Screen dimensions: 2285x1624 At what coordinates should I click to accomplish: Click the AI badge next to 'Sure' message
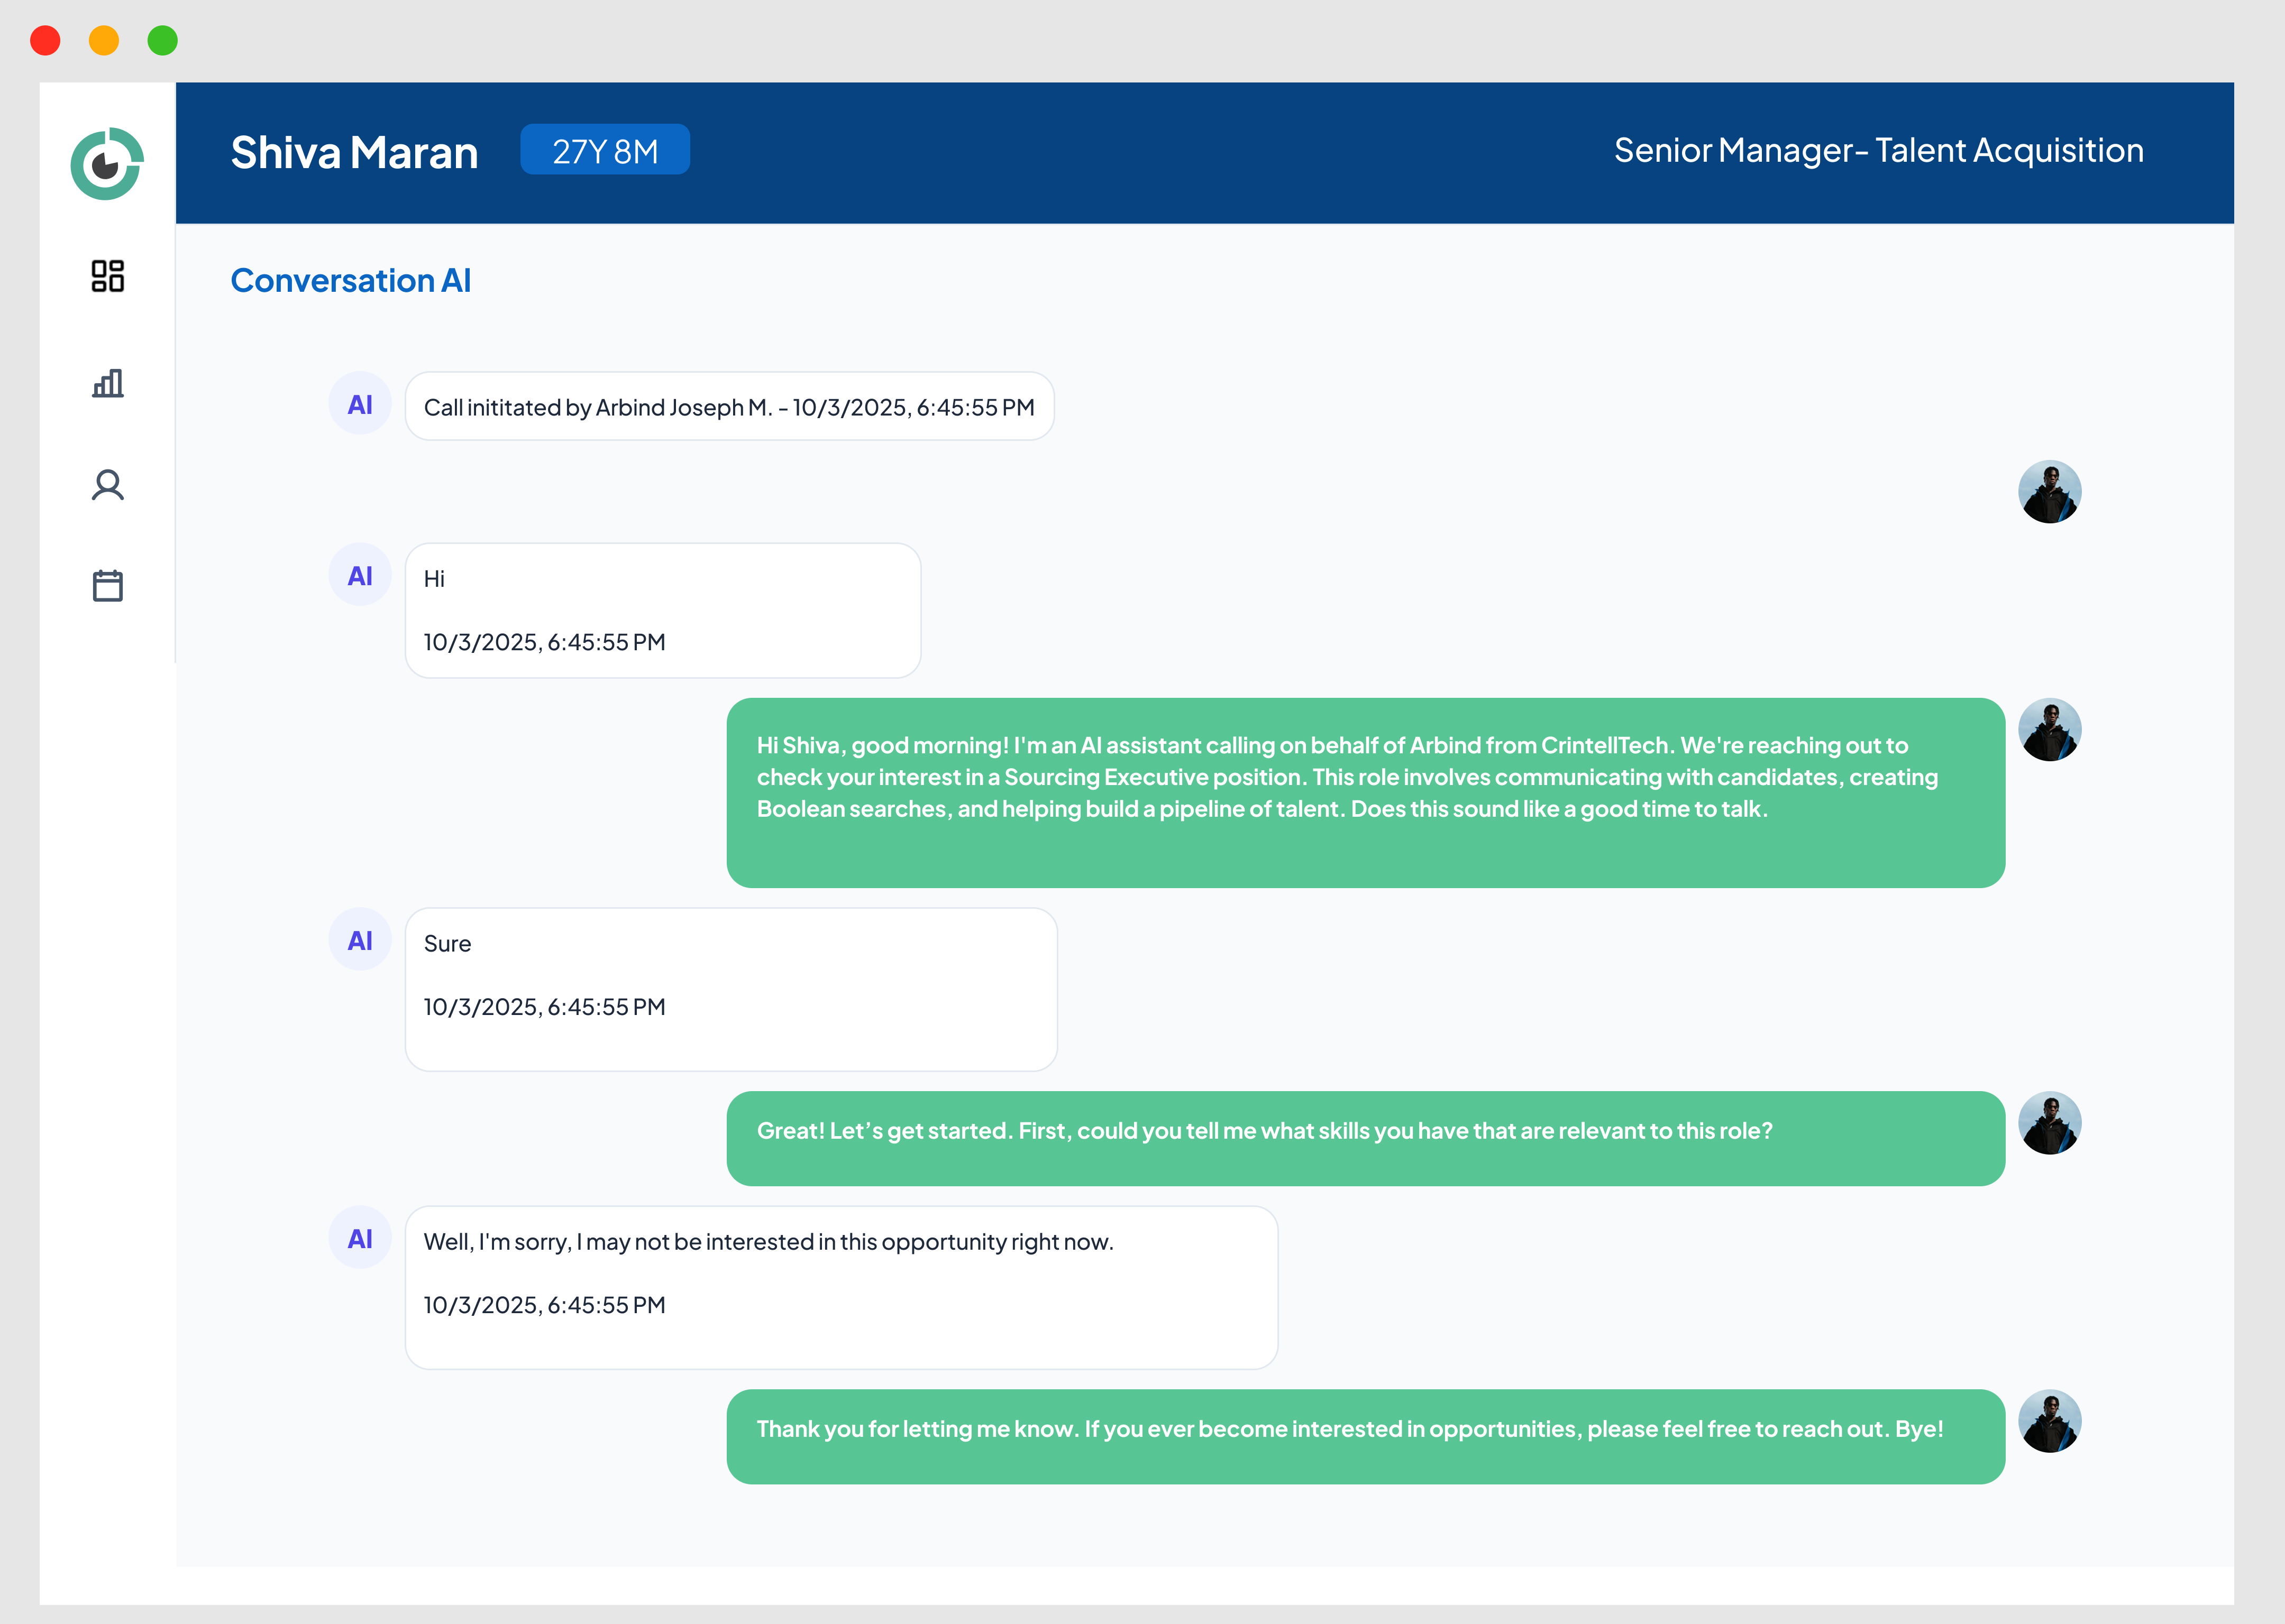pyautogui.click(x=359, y=941)
